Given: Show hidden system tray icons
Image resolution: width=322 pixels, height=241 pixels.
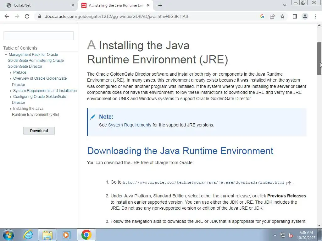Looking at the screenshot, I should pos(275,235).
